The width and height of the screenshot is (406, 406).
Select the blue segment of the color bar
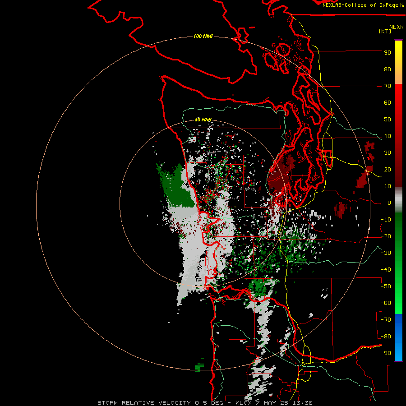tap(398, 337)
